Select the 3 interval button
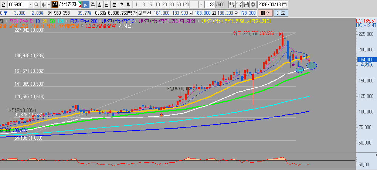This screenshot has height=170, width=377. click(x=143, y=4)
